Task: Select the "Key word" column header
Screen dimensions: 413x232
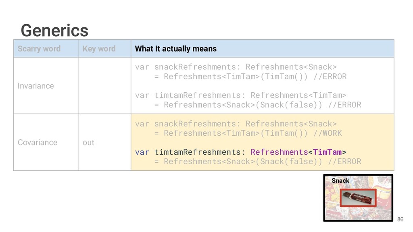Action: click(x=99, y=49)
